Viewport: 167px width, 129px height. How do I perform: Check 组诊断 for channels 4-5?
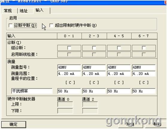tap(119, 48)
